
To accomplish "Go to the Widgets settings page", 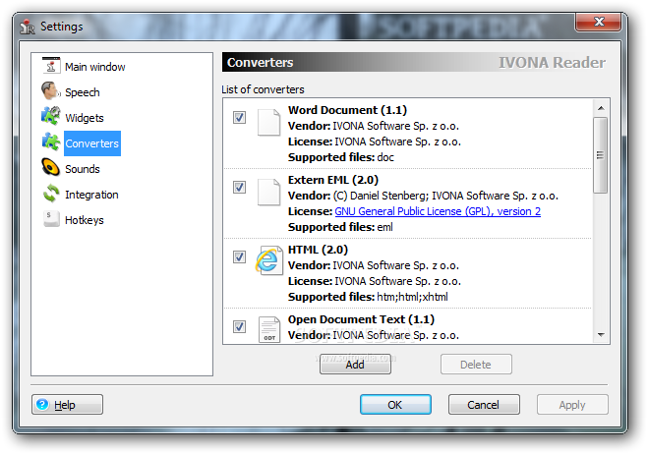I will pyautogui.click(x=85, y=118).
